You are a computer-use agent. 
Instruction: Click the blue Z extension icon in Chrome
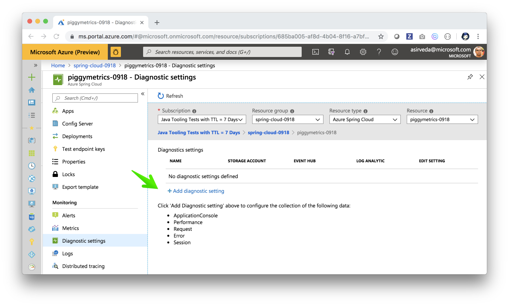(x=409, y=36)
